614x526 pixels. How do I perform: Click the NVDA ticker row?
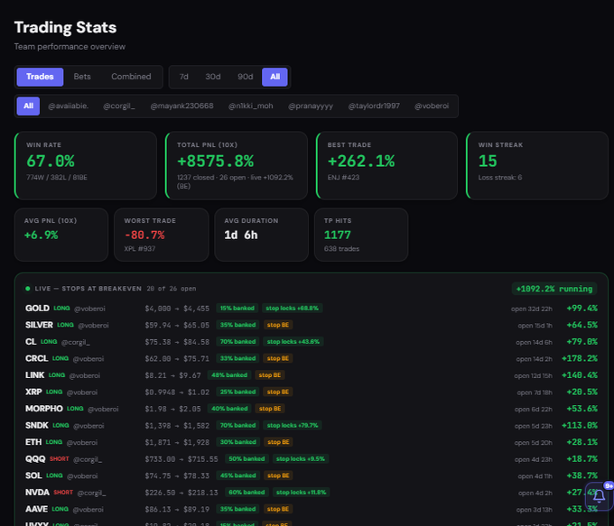coord(312,493)
